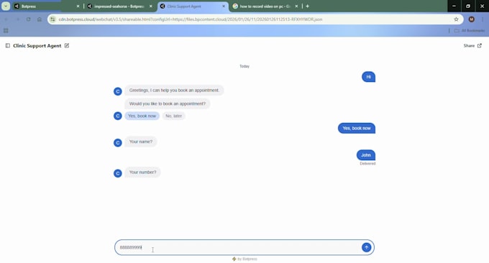Click the 'Greetings, I can help' message

[x=174, y=91]
